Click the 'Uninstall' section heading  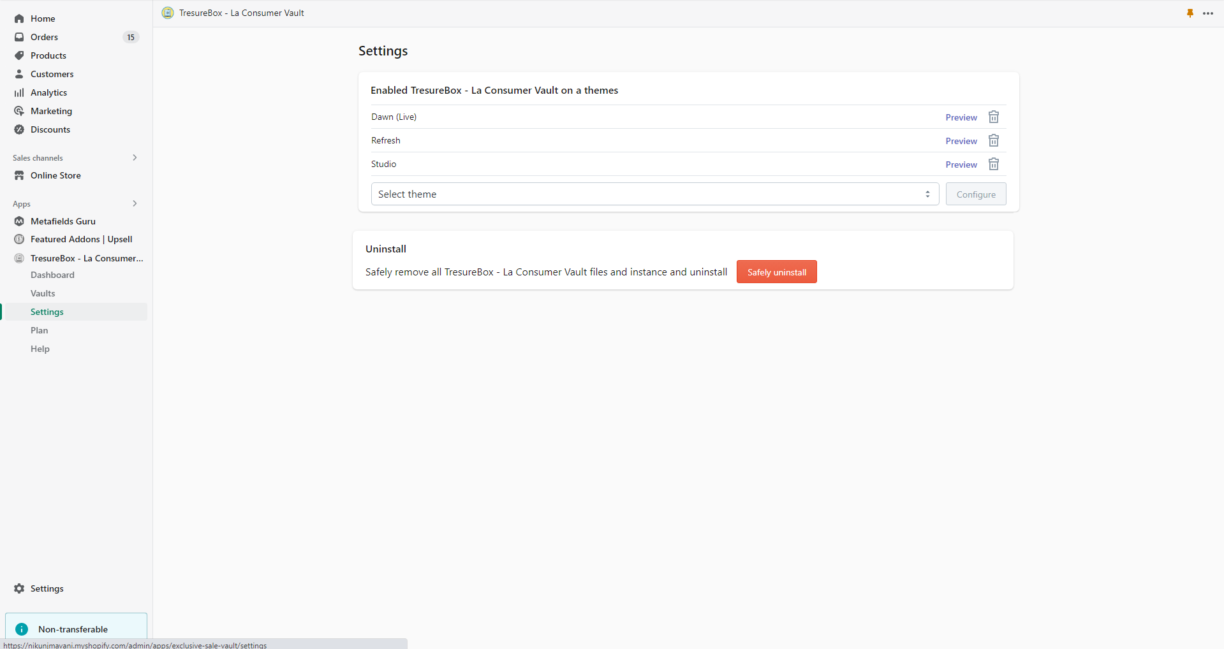click(386, 249)
